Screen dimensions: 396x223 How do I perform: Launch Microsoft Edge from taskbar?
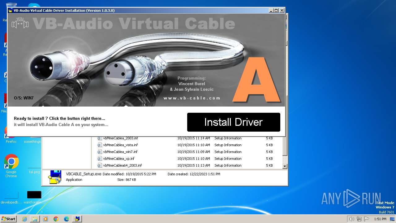(x=67, y=219)
